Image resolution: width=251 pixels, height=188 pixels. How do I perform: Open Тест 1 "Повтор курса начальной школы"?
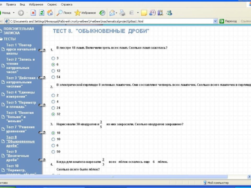tap(21, 49)
